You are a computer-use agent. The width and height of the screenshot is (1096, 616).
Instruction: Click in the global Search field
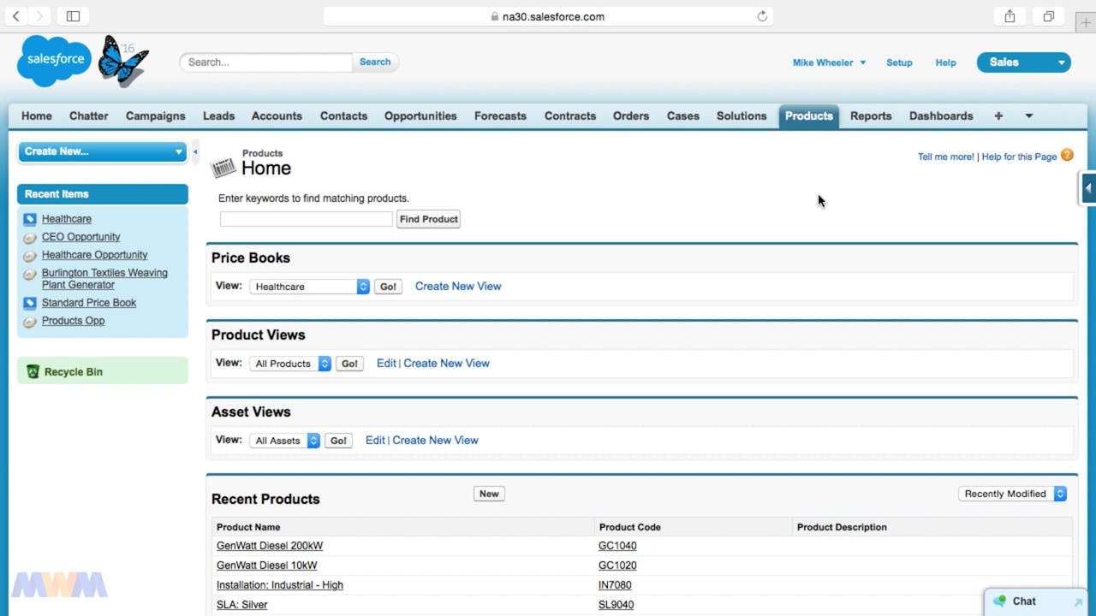point(265,62)
